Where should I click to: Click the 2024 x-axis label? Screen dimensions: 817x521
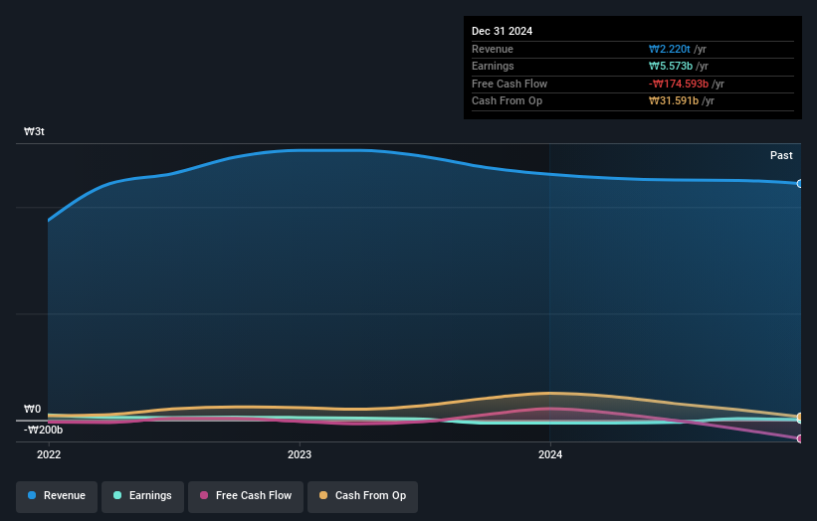(550, 455)
